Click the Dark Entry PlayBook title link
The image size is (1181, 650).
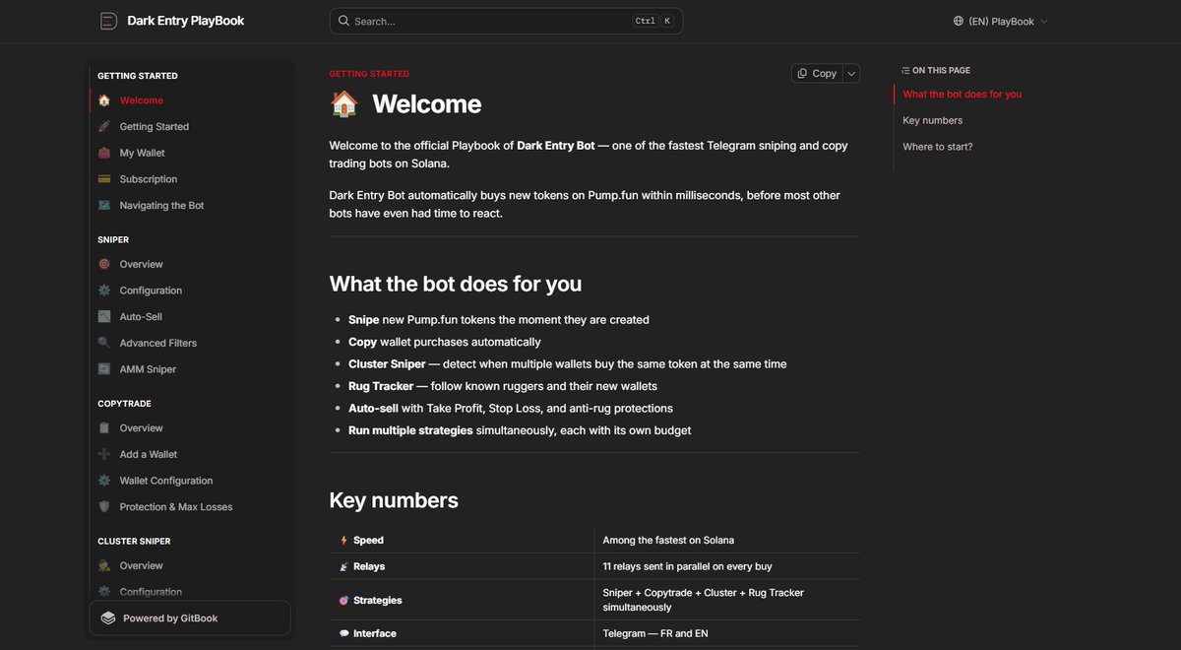point(186,21)
